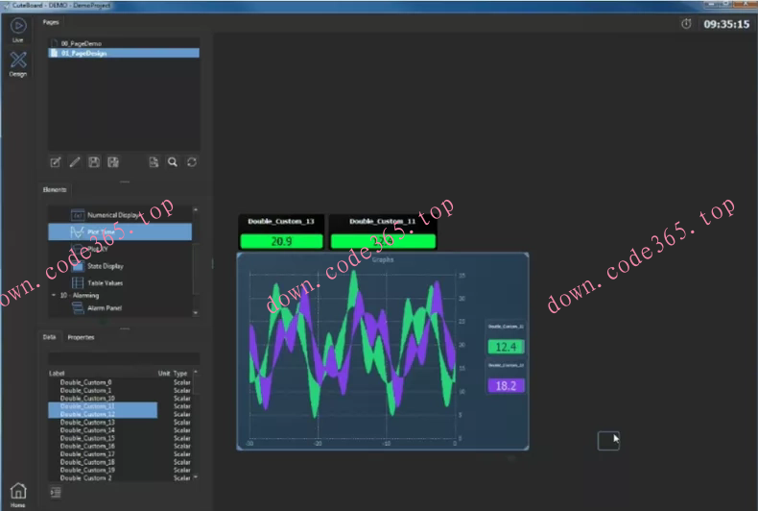Click the Graphs plot title

(x=383, y=260)
